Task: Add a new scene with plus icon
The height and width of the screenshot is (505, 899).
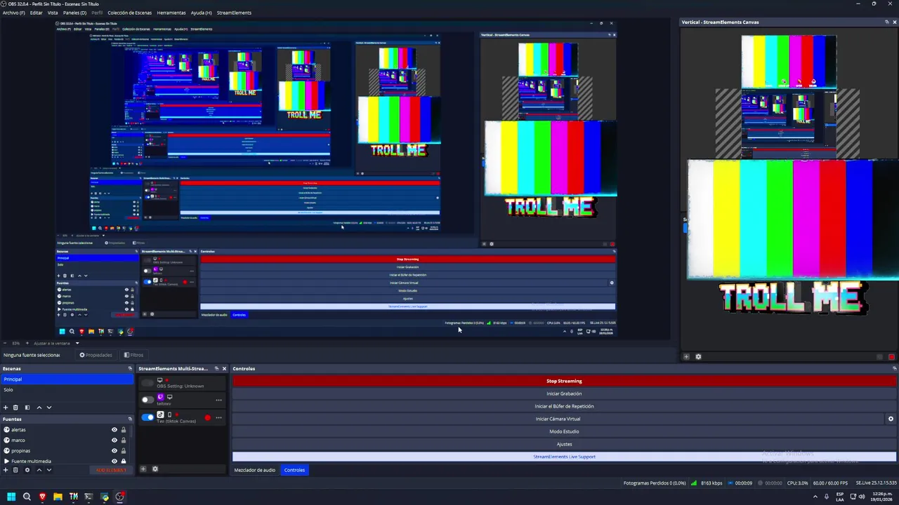Action: (x=6, y=408)
